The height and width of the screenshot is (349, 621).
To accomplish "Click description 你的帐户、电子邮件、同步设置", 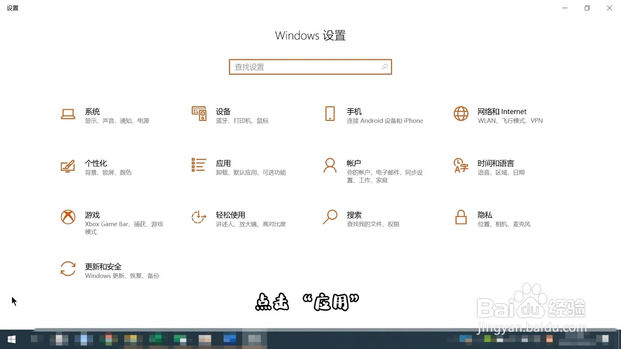I will tap(385, 176).
